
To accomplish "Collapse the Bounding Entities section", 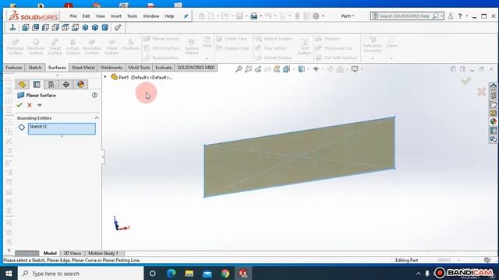I will tap(97, 118).
